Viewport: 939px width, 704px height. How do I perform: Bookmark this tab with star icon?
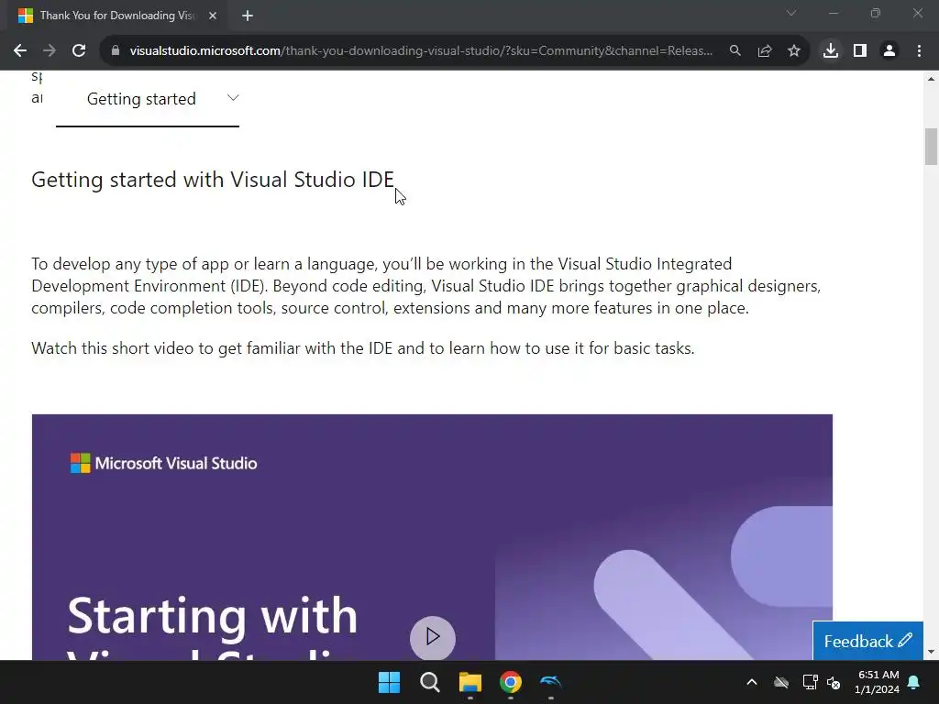[794, 51]
